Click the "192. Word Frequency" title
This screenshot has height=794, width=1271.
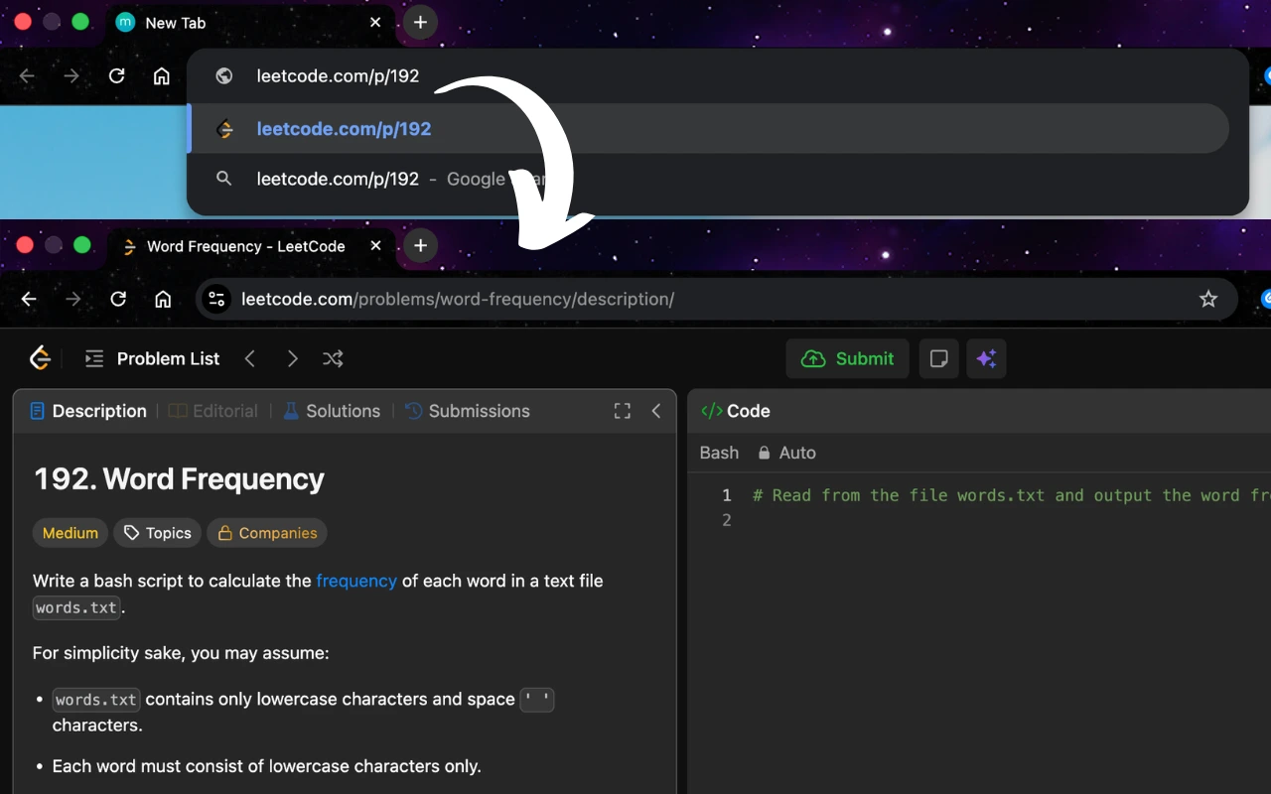coord(180,479)
